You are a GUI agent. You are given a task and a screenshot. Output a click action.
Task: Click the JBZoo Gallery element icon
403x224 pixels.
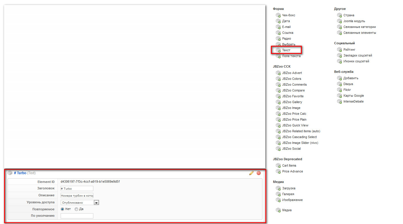click(x=278, y=102)
